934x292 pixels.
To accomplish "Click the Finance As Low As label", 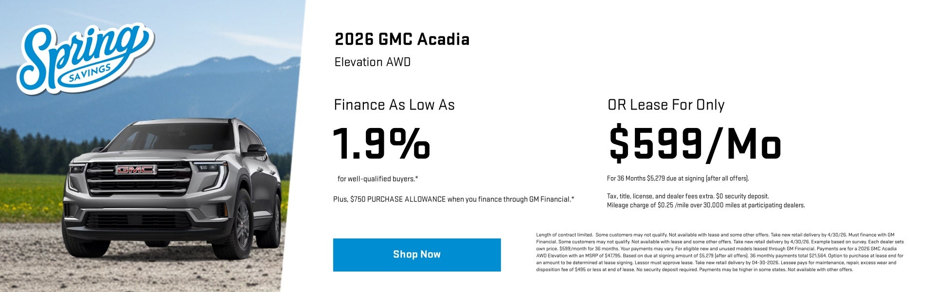I will pyautogui.click(x=395, y=105).
